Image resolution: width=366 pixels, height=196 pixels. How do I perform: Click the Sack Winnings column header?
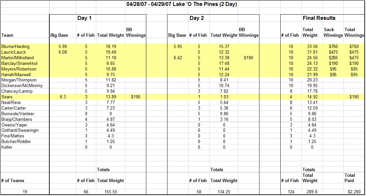click(333, 32)
